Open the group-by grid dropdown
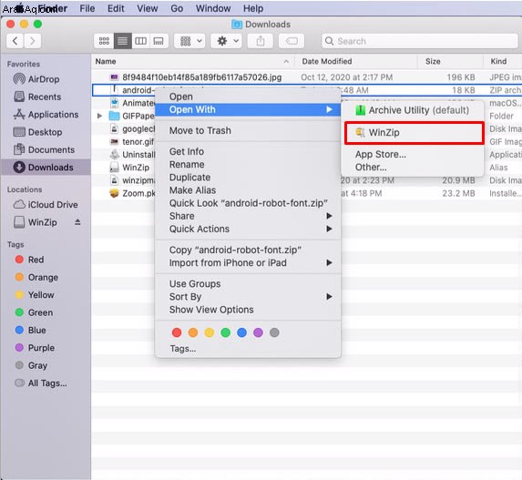The width and height of the screenshot is (522, 480). (190, 41)
